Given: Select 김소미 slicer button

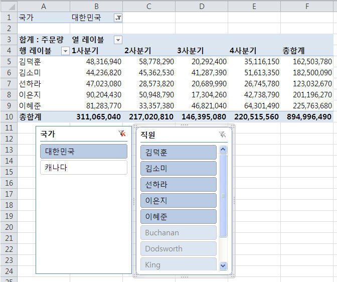Looking at the screenshot, I should (178, 169).
